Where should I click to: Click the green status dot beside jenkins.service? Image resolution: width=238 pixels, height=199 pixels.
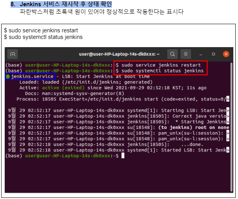[8, 77]
